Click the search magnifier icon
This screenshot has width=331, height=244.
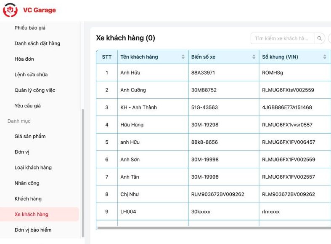point(319,38)
